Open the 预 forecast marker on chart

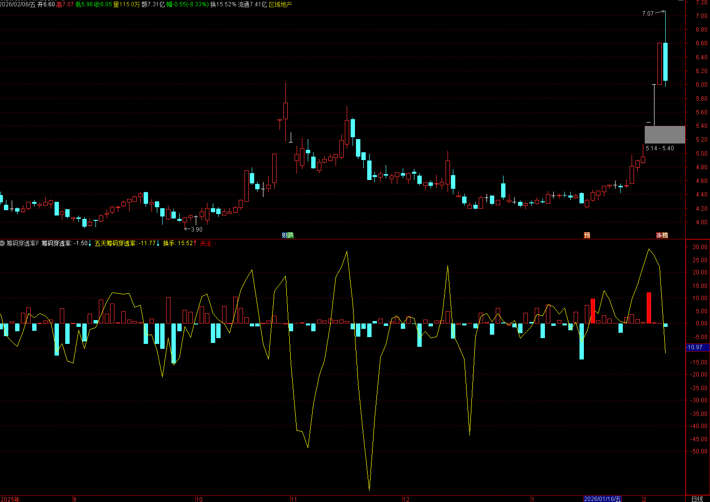587,235
